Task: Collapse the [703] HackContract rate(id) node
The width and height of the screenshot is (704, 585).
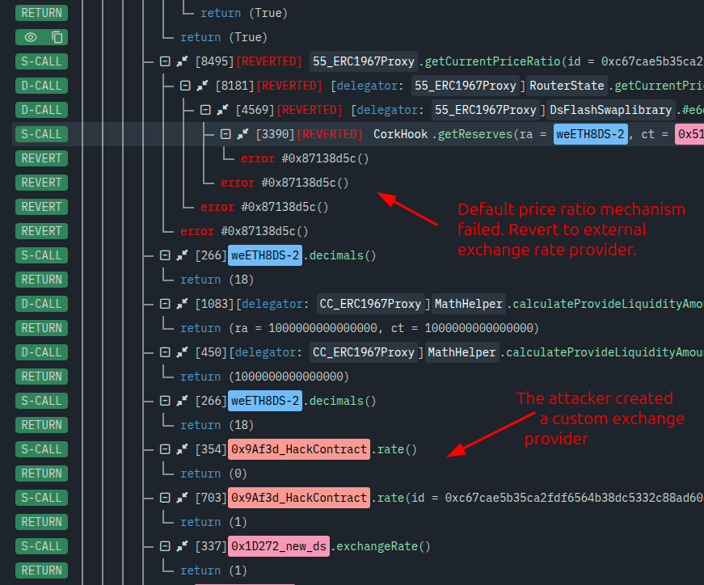Action: tap(165, 498)
